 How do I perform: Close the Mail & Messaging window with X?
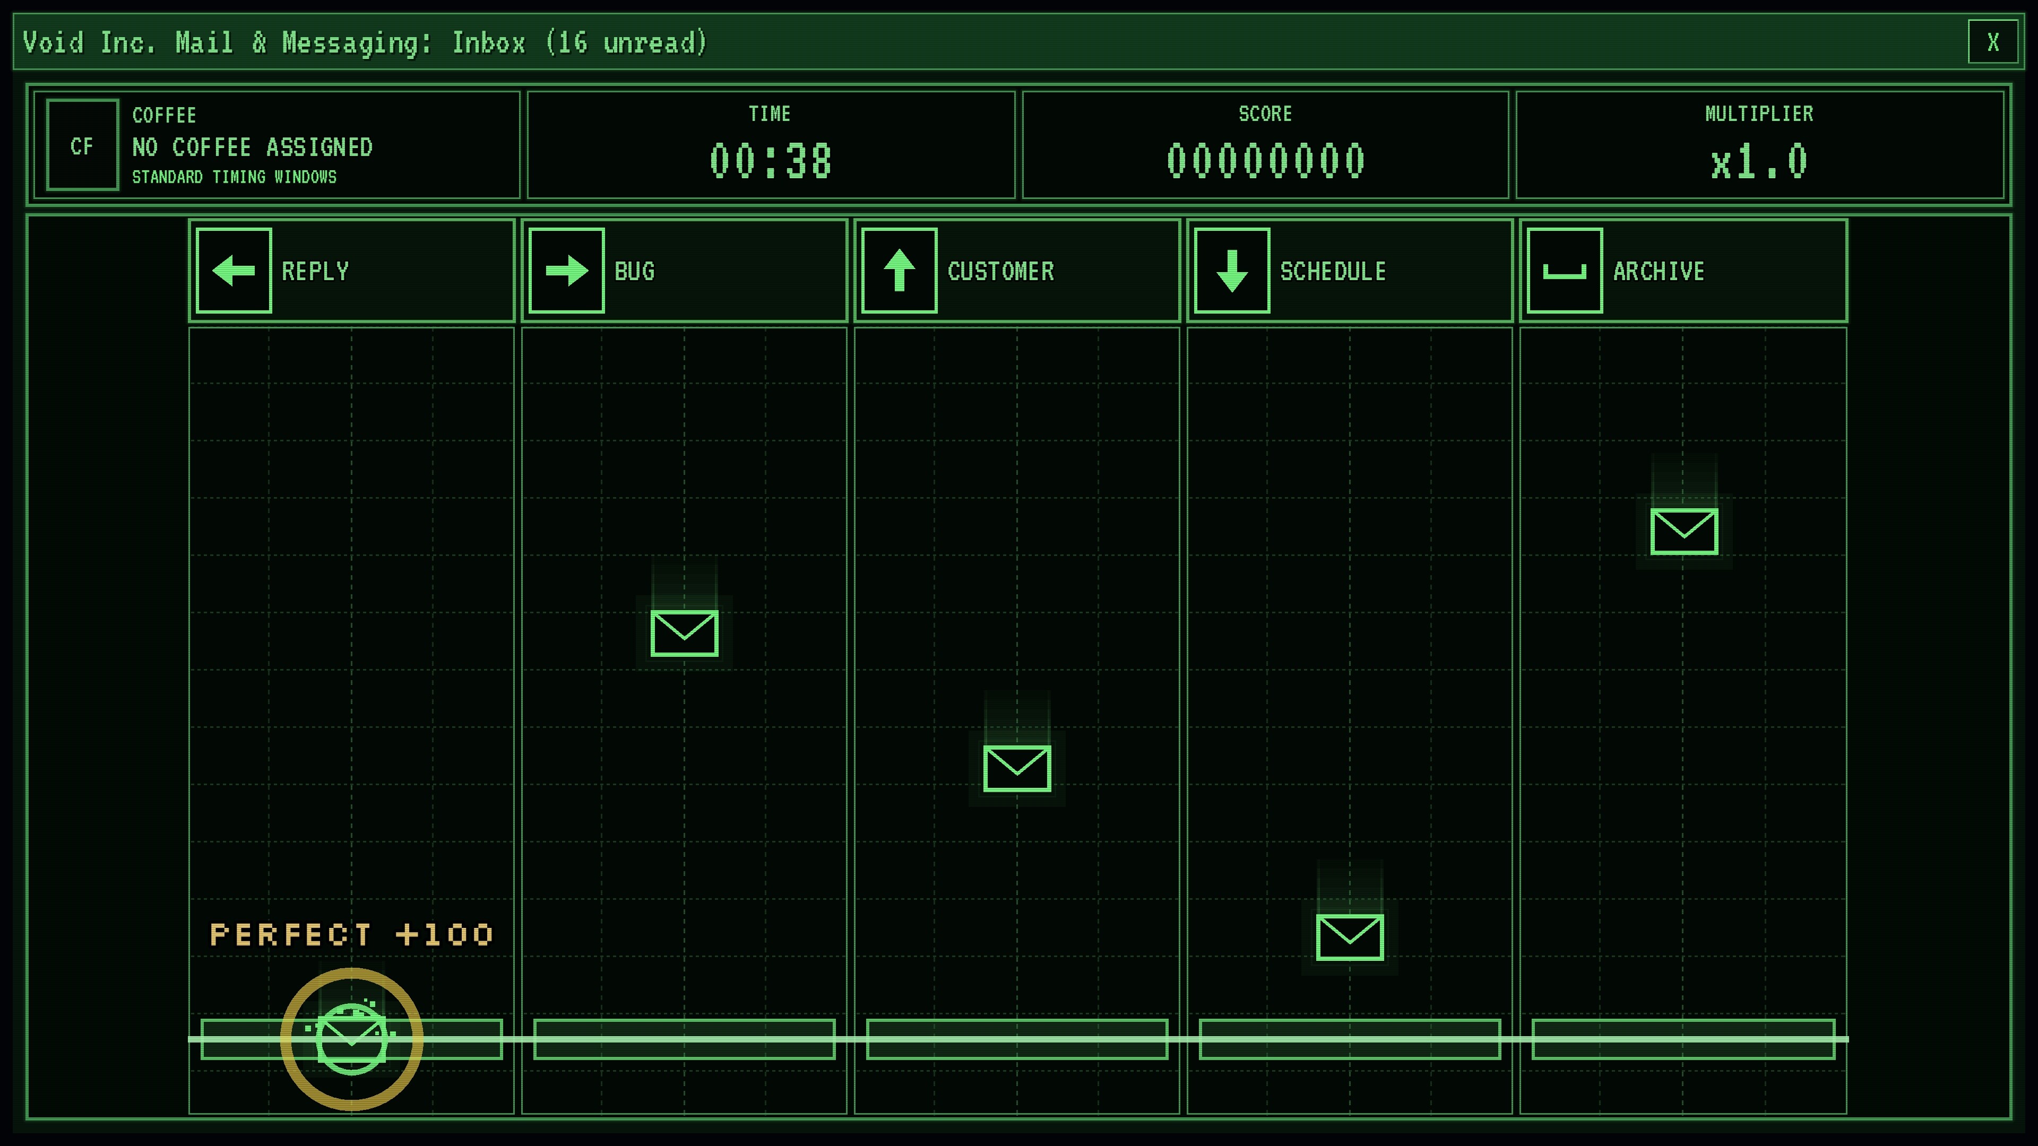pyautogui.click(x=1993, y=42)
